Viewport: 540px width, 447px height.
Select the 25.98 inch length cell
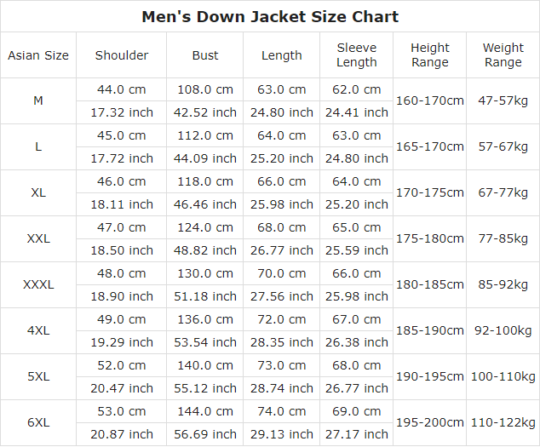[x=282, y=204]
